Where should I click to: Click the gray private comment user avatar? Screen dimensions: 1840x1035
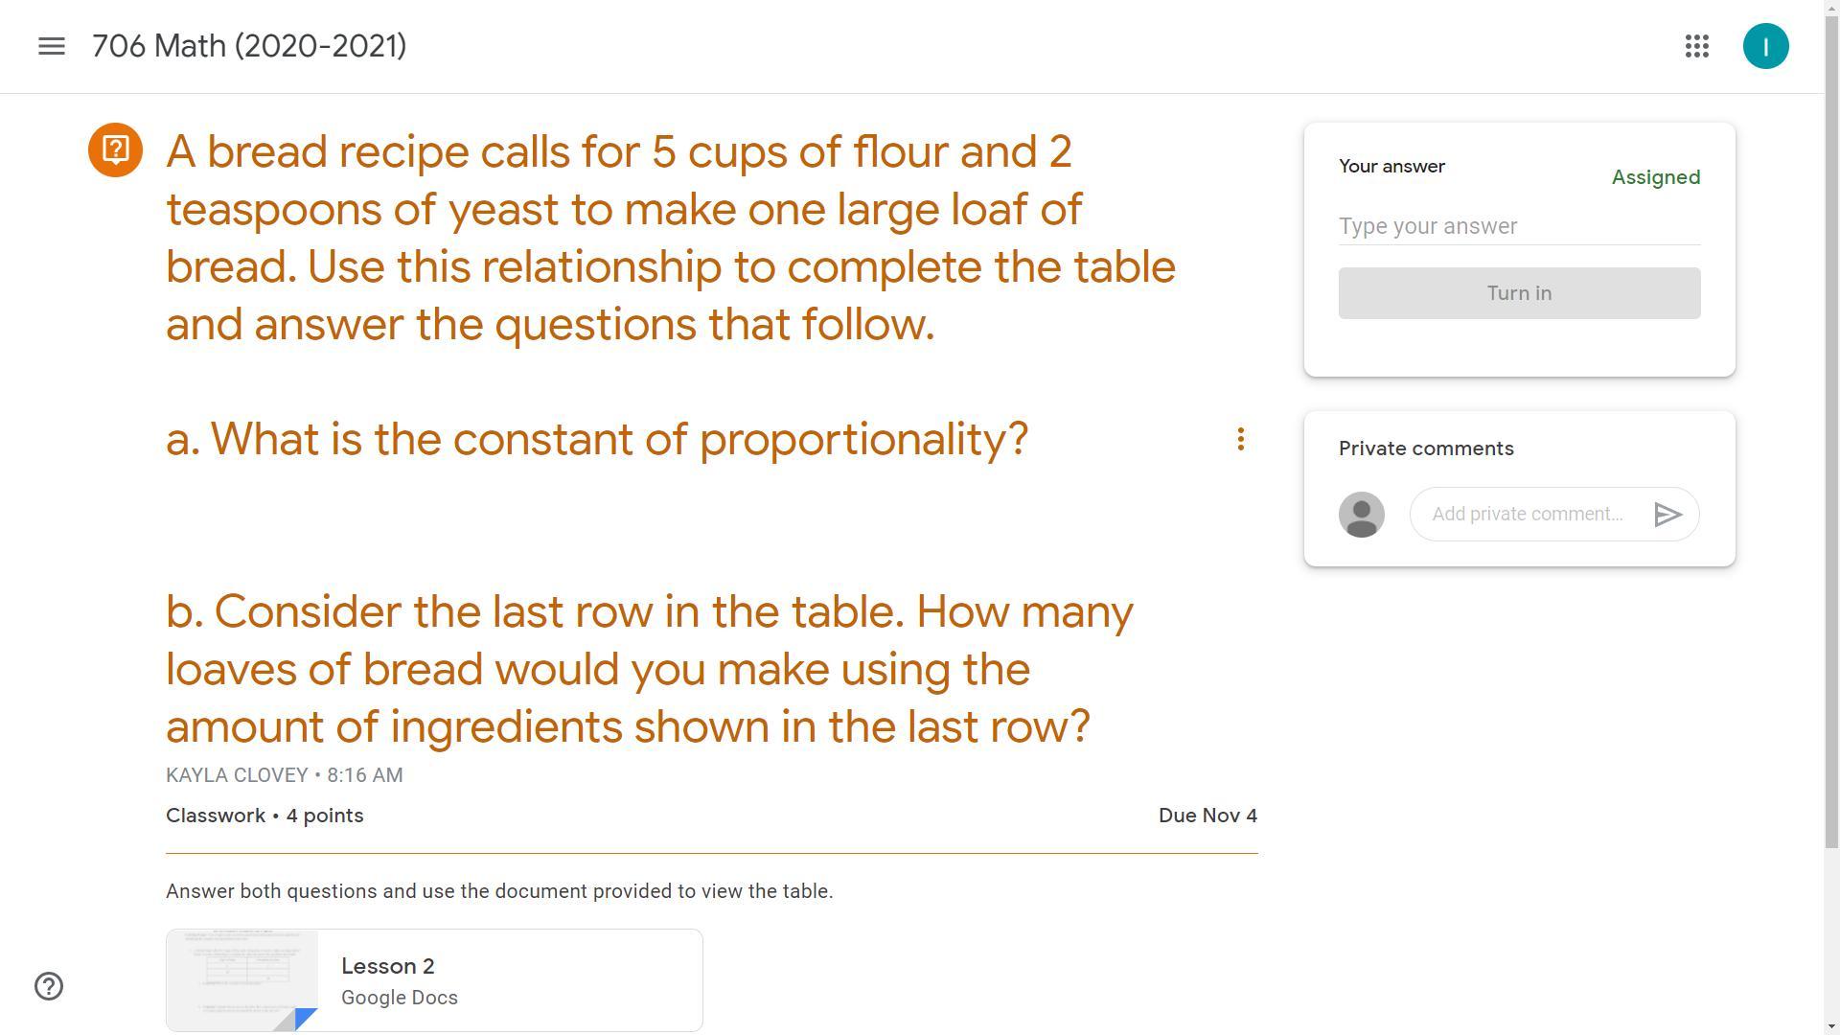(1361, 515)
